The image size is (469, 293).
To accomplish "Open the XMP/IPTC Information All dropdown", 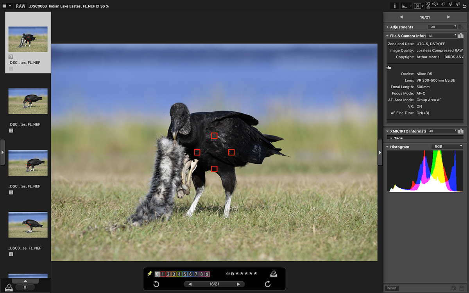I will 442,131.
